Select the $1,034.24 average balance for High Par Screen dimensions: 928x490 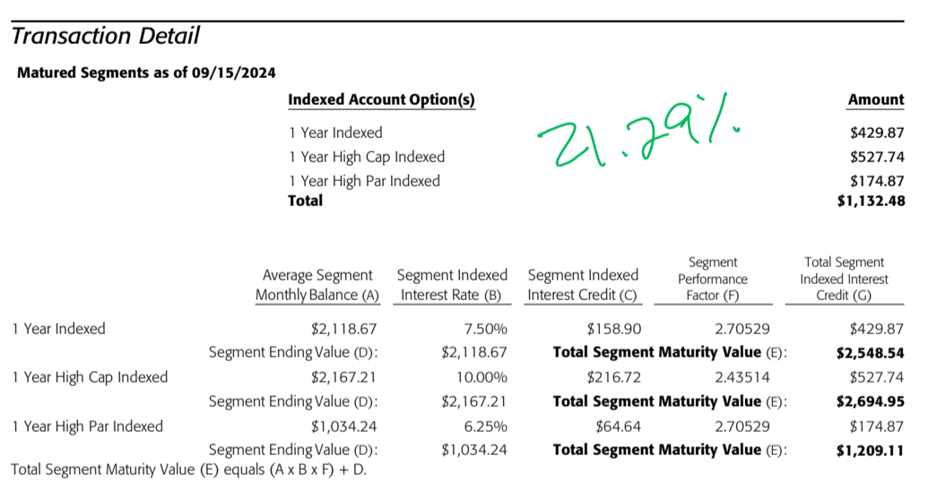(x=344, y=426)
